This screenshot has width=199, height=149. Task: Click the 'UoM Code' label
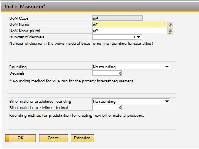(19, 18)
